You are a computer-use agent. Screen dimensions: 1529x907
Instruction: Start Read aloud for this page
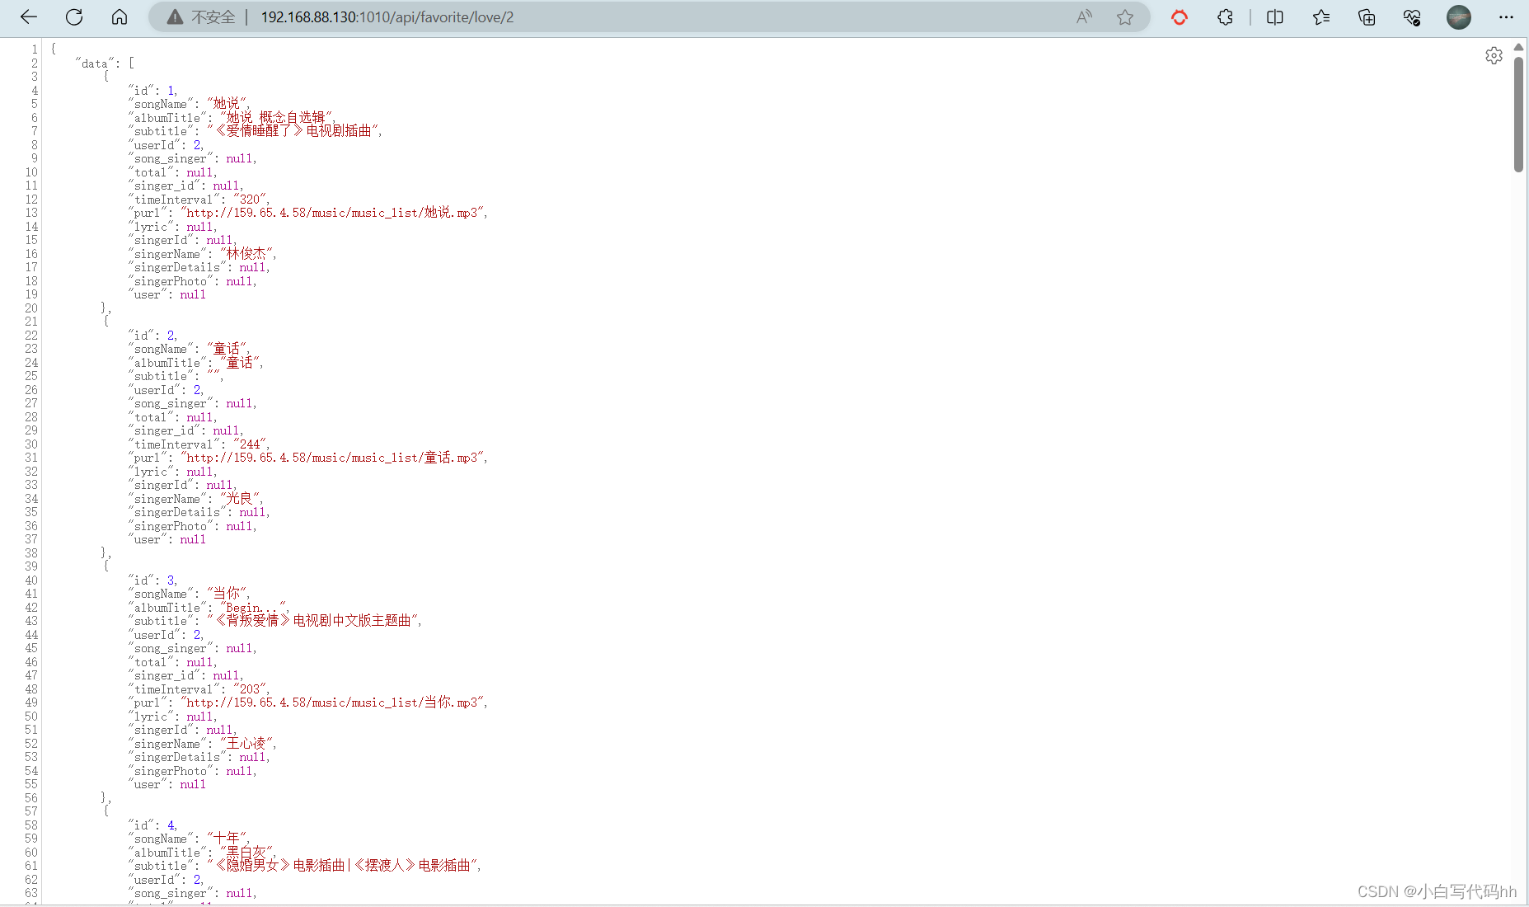point(1083,17)
